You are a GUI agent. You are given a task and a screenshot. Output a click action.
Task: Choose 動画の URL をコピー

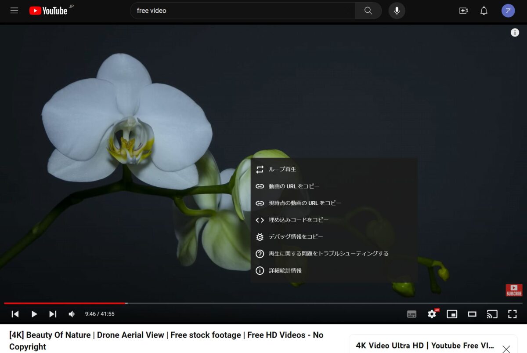pos(334,186)
